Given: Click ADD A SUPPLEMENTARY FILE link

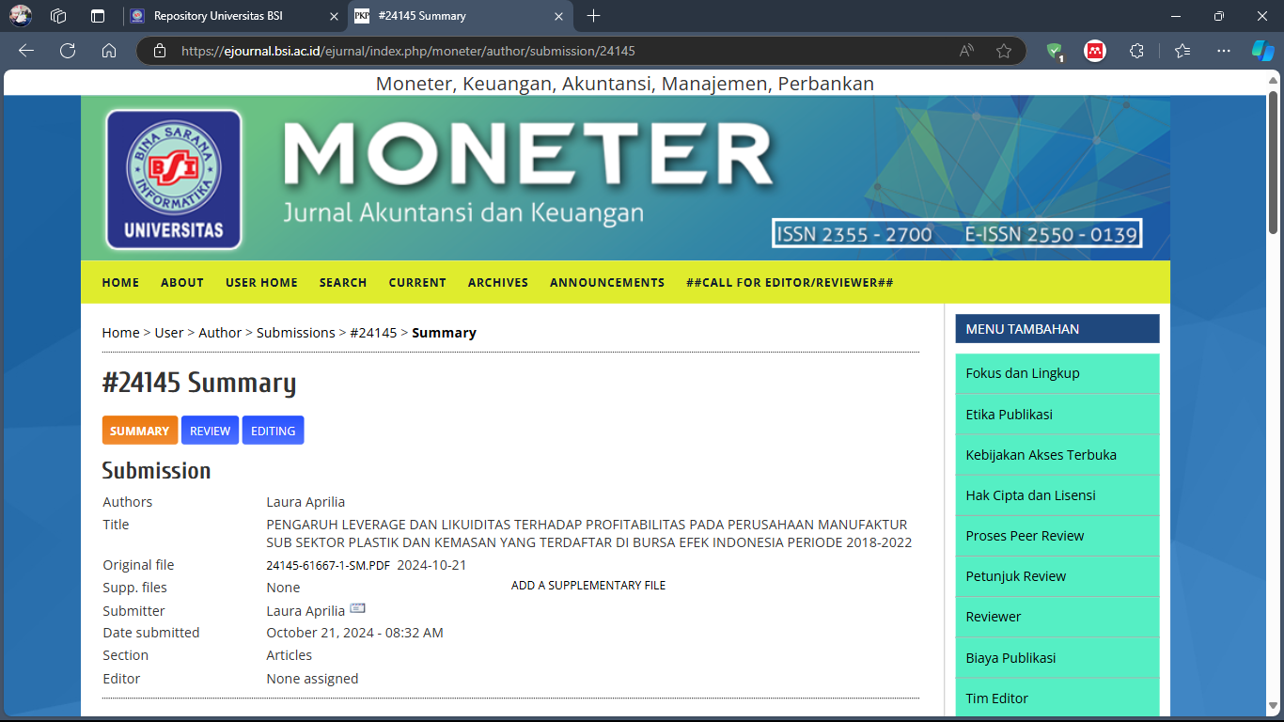Looking at the screenshot, I should click(588, 586).
